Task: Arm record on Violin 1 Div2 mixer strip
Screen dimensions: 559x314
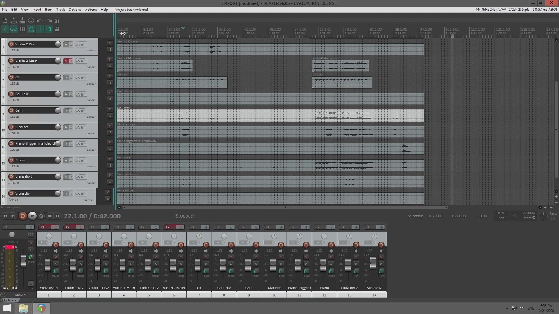Action: (106, 245)
